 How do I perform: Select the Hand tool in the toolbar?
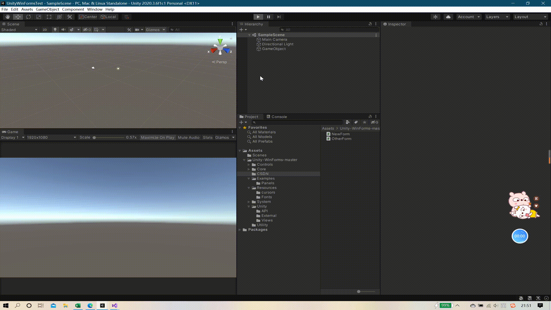tap(8, 17)
